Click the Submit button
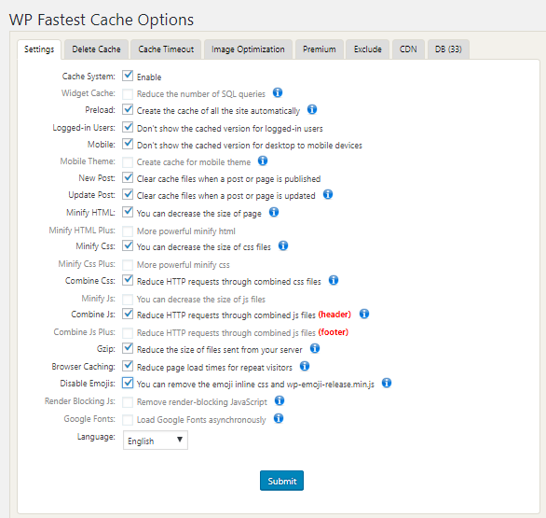This screenshot has width=546, height=518. 281,481
